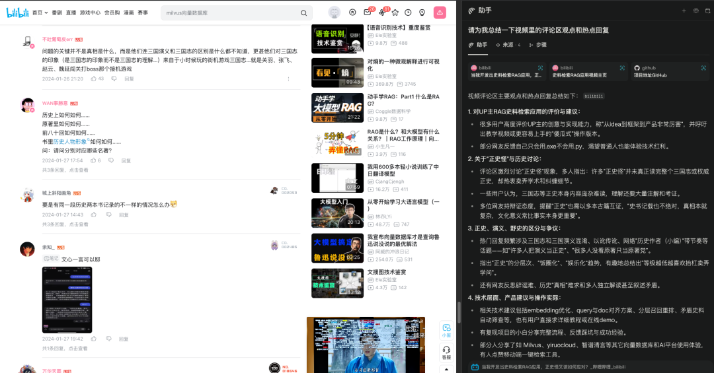Reply to 不吐葡萄皮err's comment
This screenshot has height=373, width=714.
point(130,79)
